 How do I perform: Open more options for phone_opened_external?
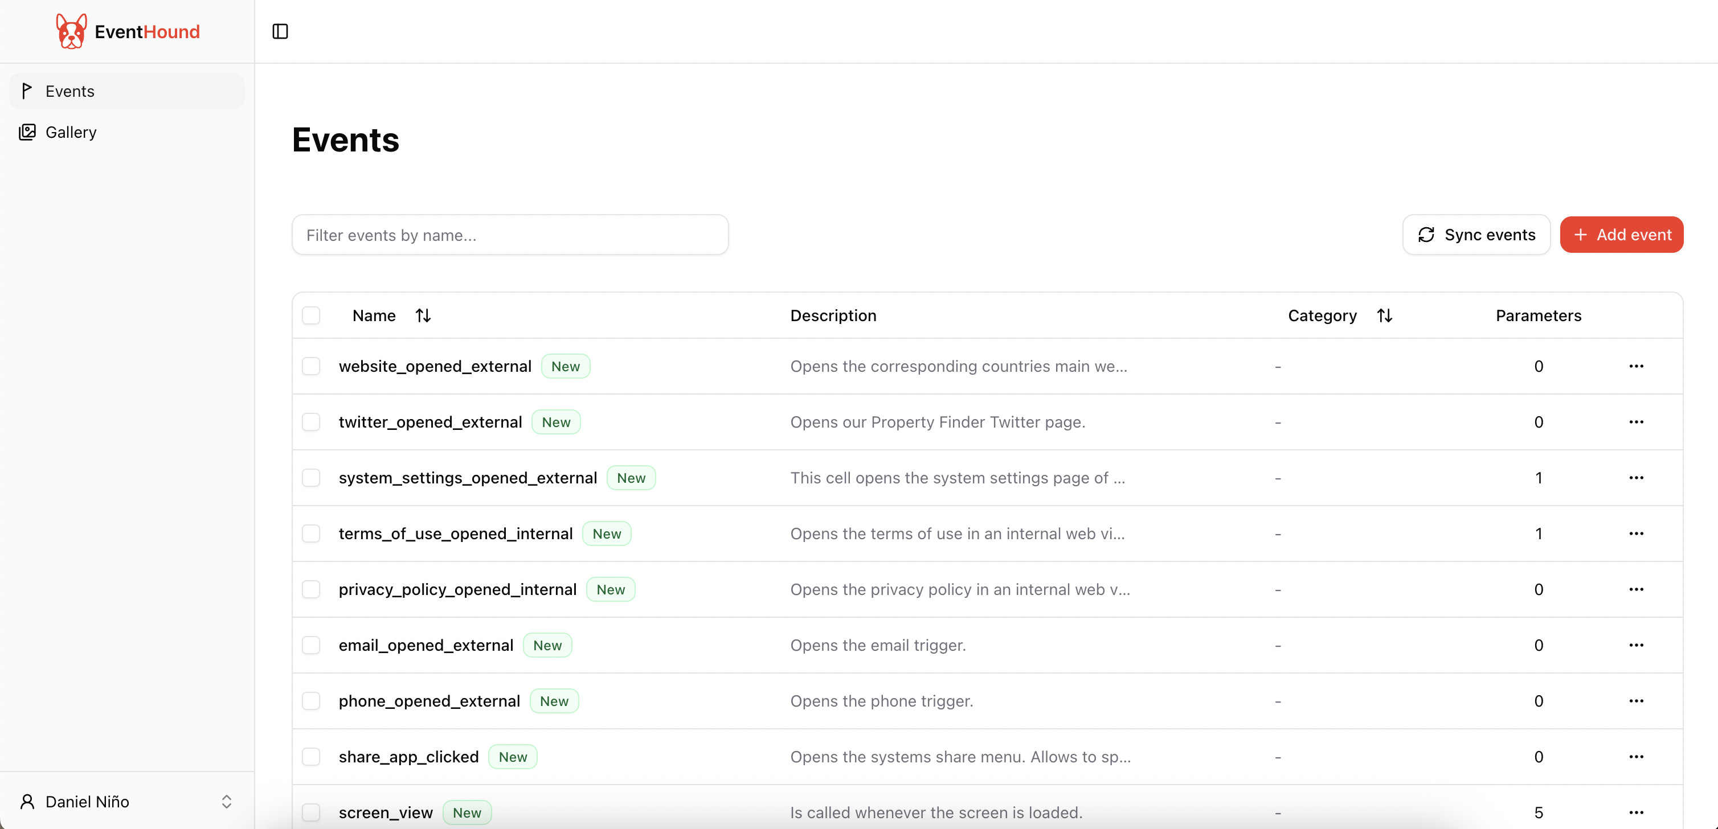click(x=1636, y=701)
